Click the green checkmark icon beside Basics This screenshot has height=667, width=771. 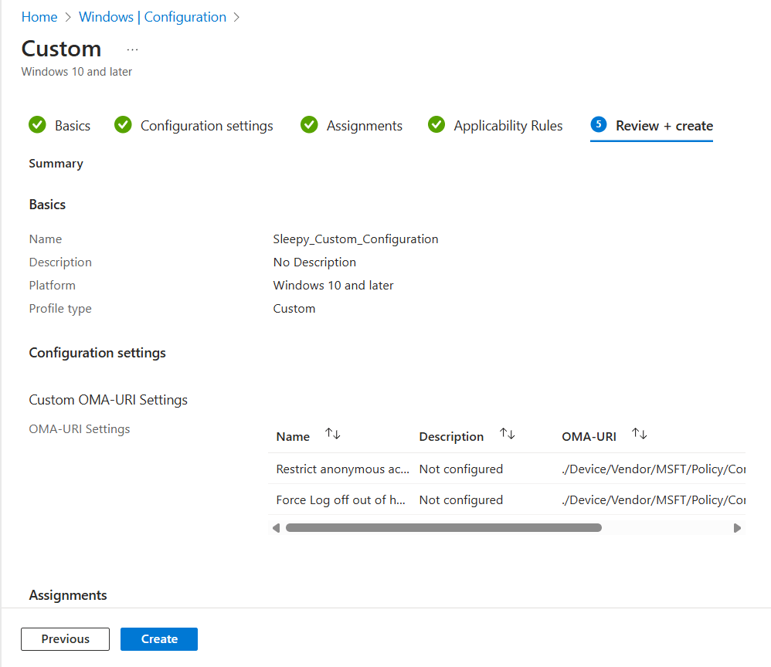click(37, 125)
